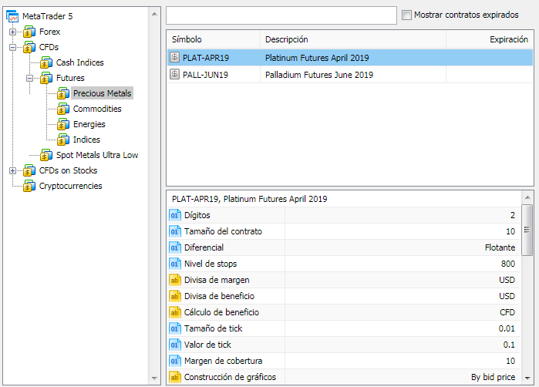The width and height of the screenshot is (539, 387).
Task: Select the Precious Metals tree label
Action: click(x=102, y=93)
